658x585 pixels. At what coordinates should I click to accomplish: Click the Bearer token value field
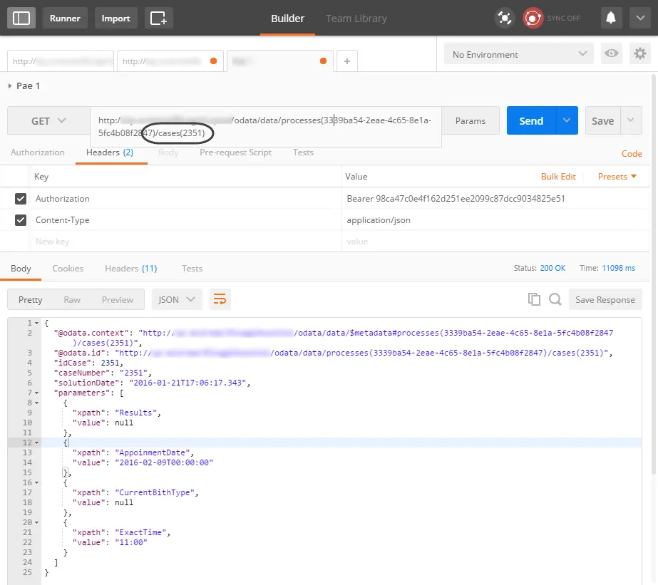tap(495, 198)
